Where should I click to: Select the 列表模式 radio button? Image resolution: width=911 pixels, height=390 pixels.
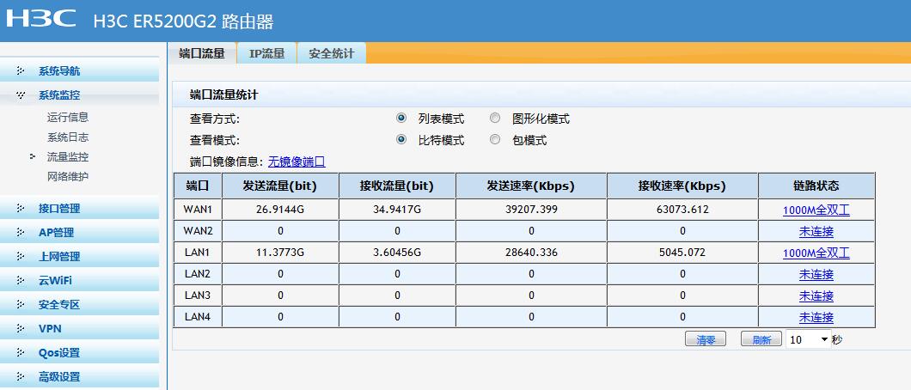[x=400, y=119]
